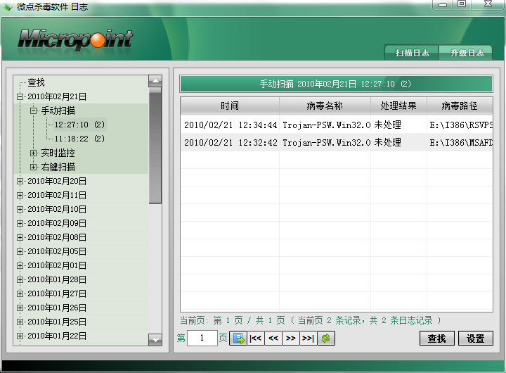Select 2010年01月22日 in the tree
The width and height of the screenshot is (506, 373).
[57, 336]
